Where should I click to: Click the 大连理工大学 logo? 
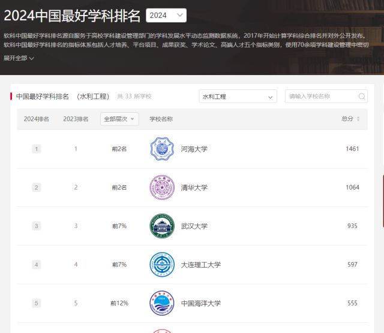tap(162, 265)
